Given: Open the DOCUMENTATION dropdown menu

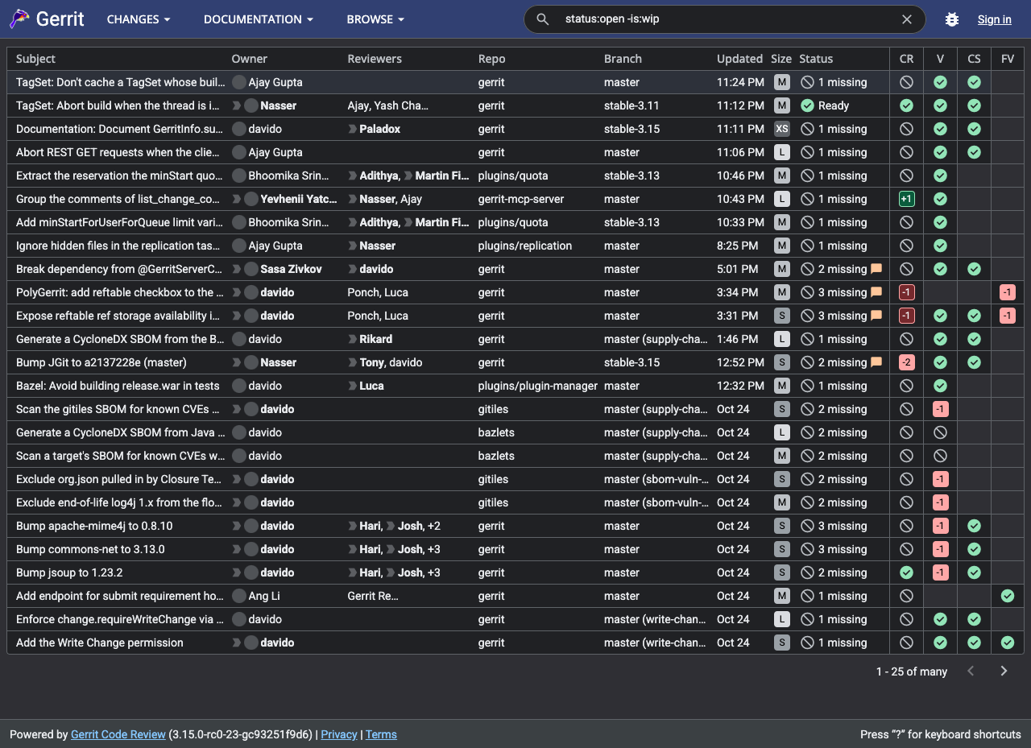Looking at the screenshot, I should point(259,19).
